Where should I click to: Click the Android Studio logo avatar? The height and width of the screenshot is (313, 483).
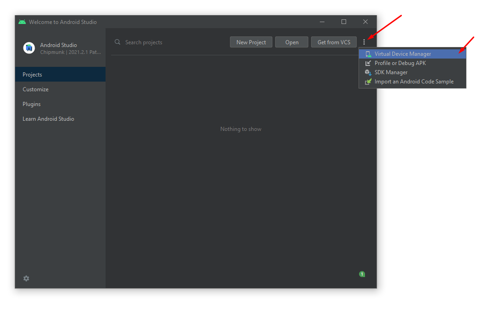pos(29,48)
